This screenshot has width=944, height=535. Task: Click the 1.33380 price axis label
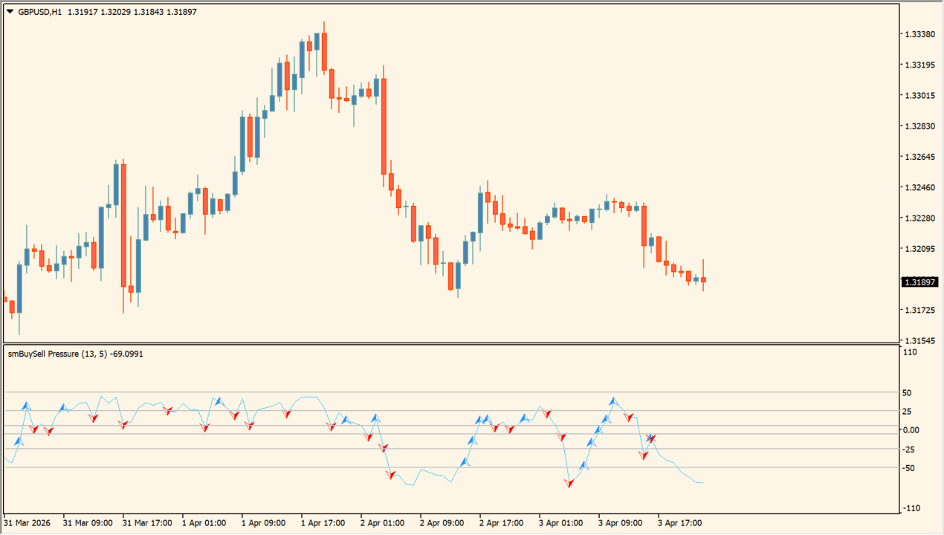tap(918, 34)
